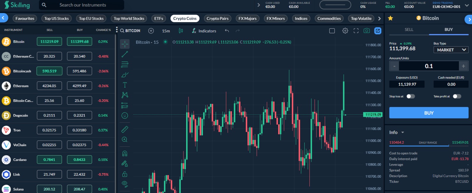Open chart settings gear icon
472x193 pixels.
pos(345,31)
